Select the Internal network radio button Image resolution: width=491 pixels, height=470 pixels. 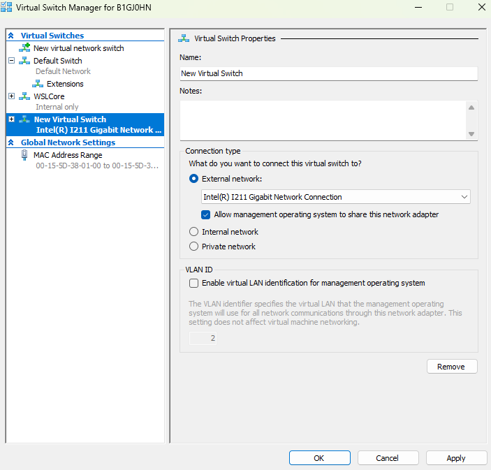tap(194, 232)
